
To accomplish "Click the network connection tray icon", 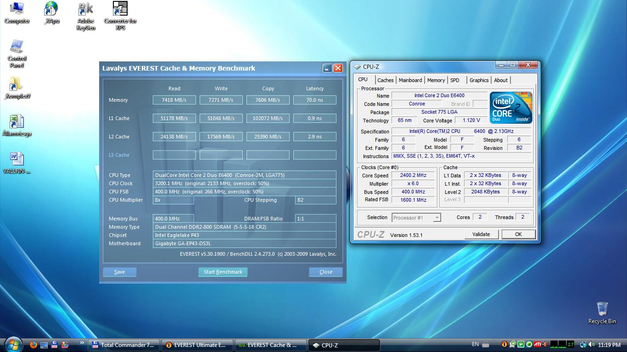I will pos(583,344).
